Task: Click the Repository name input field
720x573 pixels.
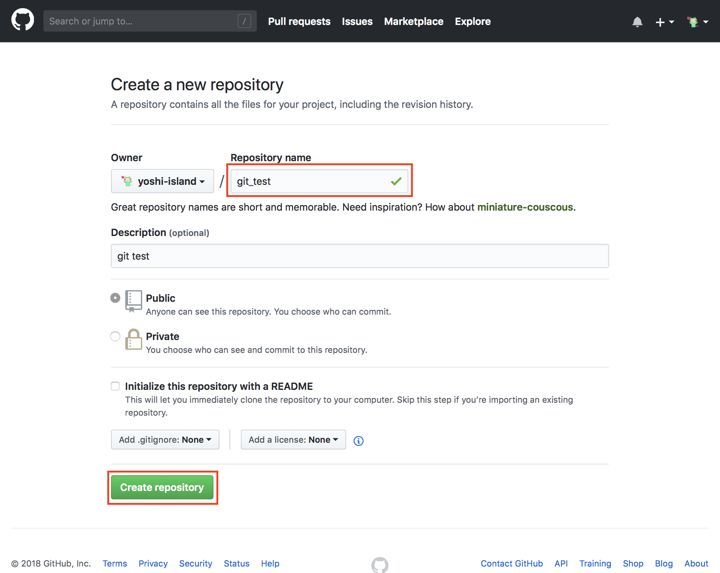Action: point(319,181)
